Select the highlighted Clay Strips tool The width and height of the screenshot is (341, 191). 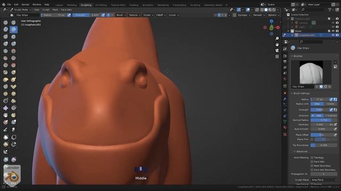pos(13,30)
